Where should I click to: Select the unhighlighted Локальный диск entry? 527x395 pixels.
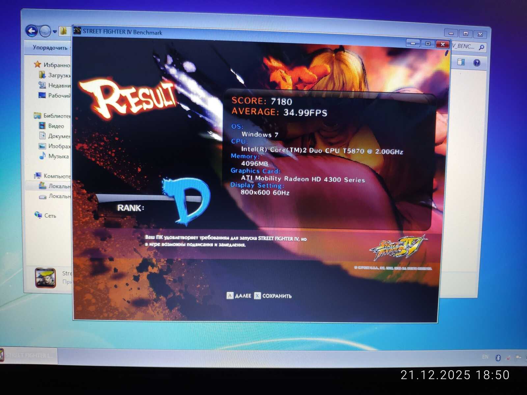click(x=55, y=196)
